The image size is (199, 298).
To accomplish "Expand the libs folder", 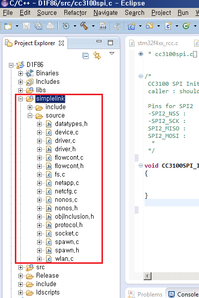I will coord(20,90).
